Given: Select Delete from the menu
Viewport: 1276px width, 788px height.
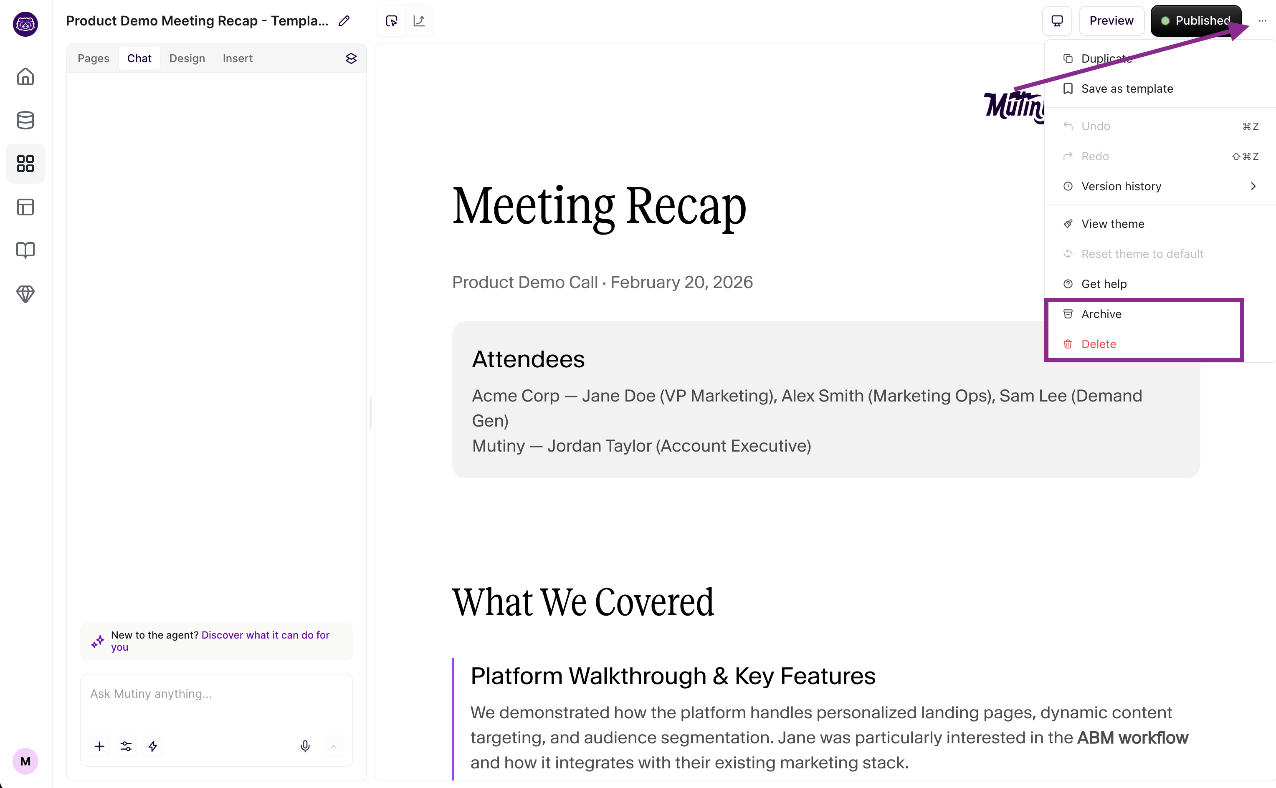Looking at the screenshot, I should (1160, 344).
